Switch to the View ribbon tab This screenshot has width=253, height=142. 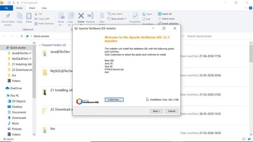44,8
